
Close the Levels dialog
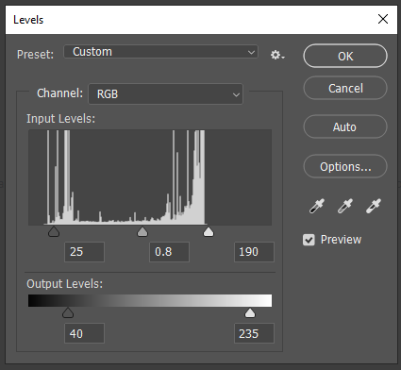383,19
